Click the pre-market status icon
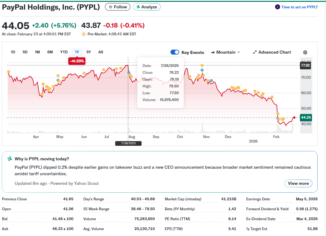The image size is (326, 236). pos(84,34)
